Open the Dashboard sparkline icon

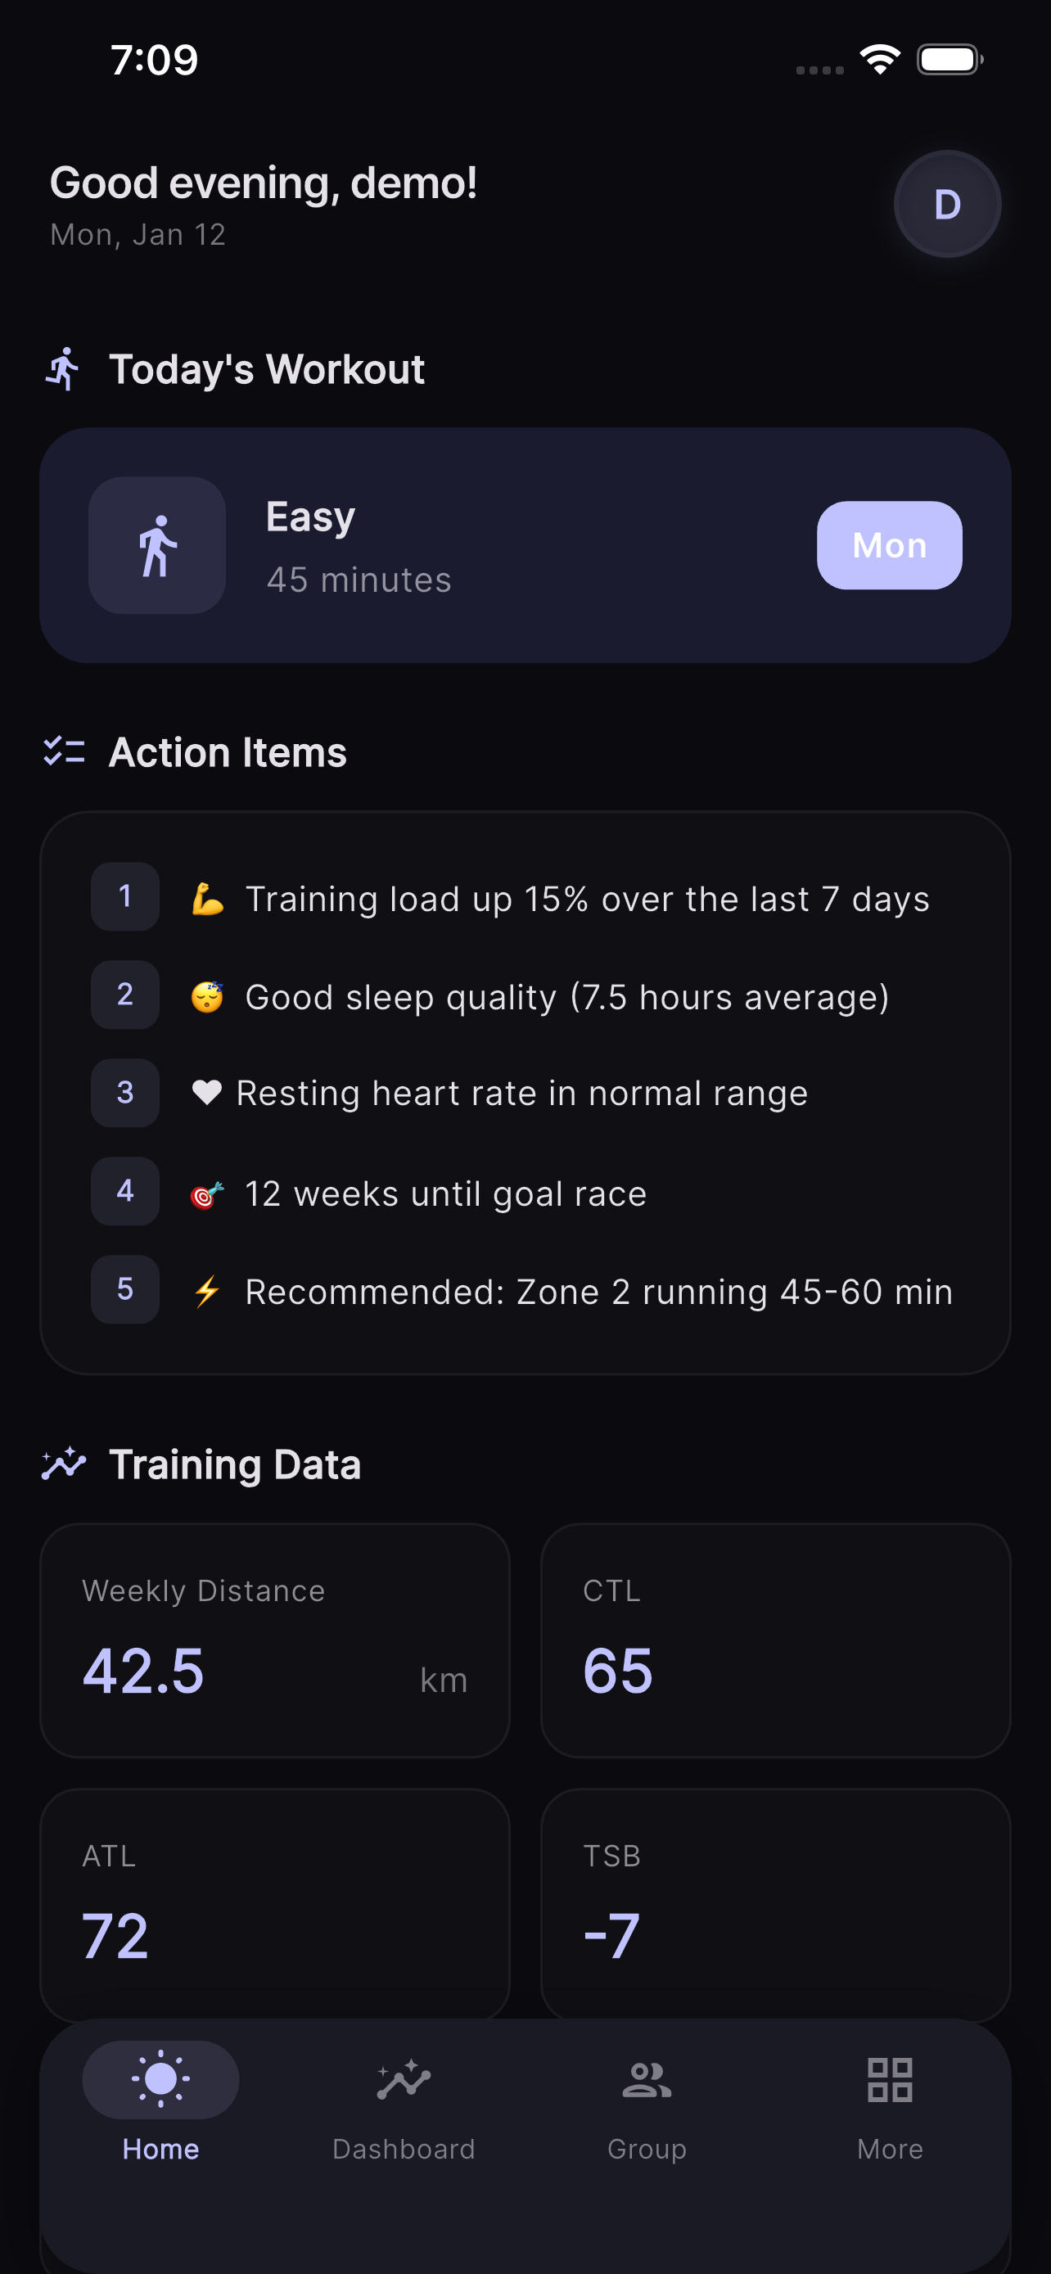tap(404, 2080)
